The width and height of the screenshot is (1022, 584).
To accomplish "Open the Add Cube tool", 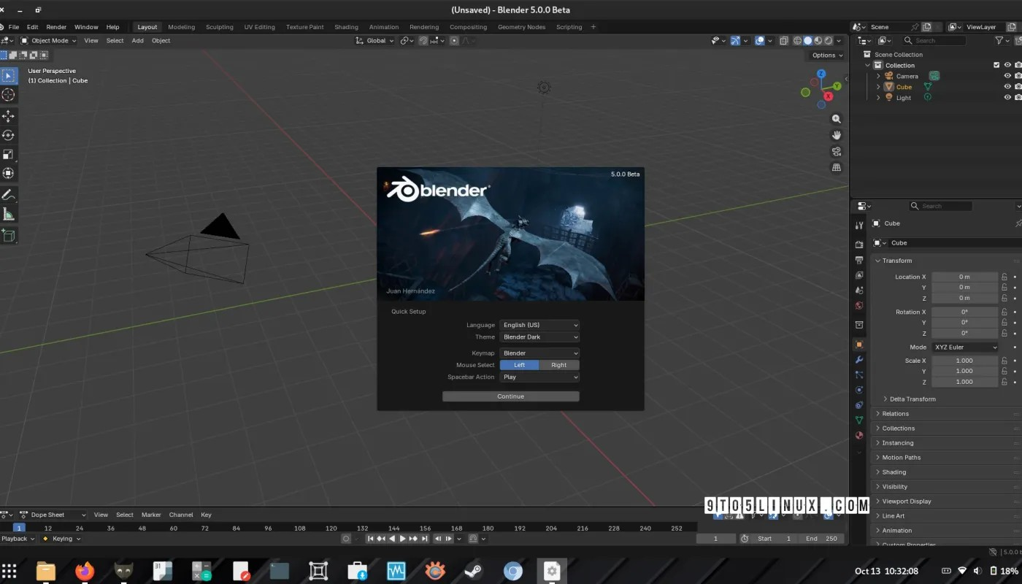I will point(9,235).
